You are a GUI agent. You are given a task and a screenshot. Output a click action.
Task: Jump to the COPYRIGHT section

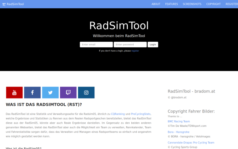[x=213, y=4]
